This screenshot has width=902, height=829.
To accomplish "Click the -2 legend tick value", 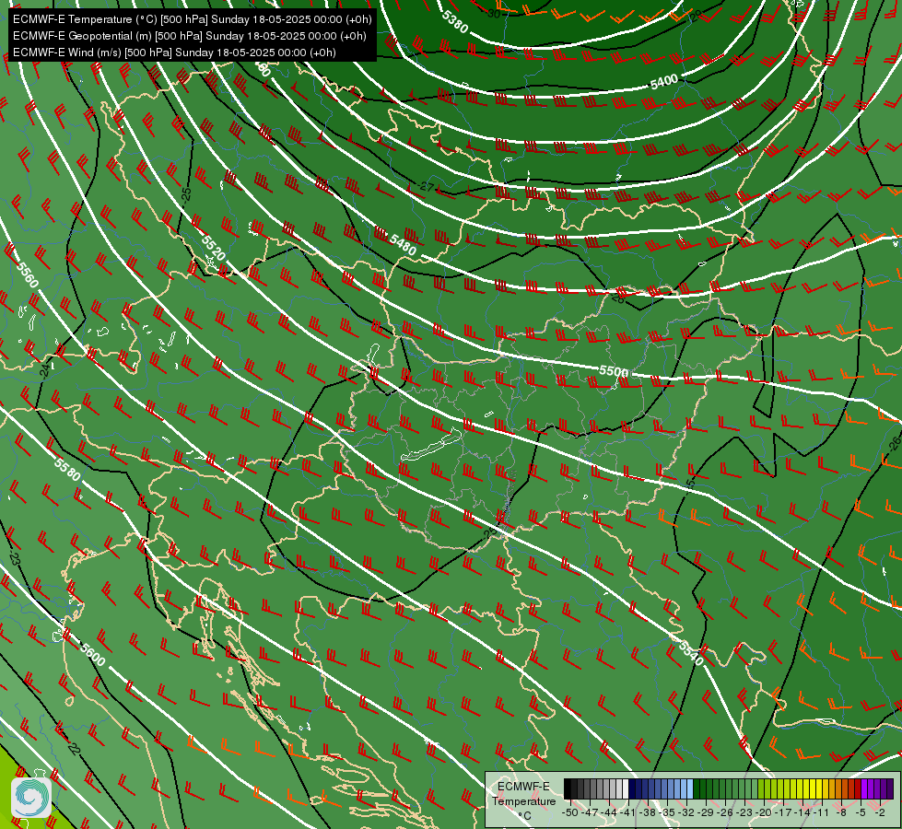I will (x=880, y=812).
